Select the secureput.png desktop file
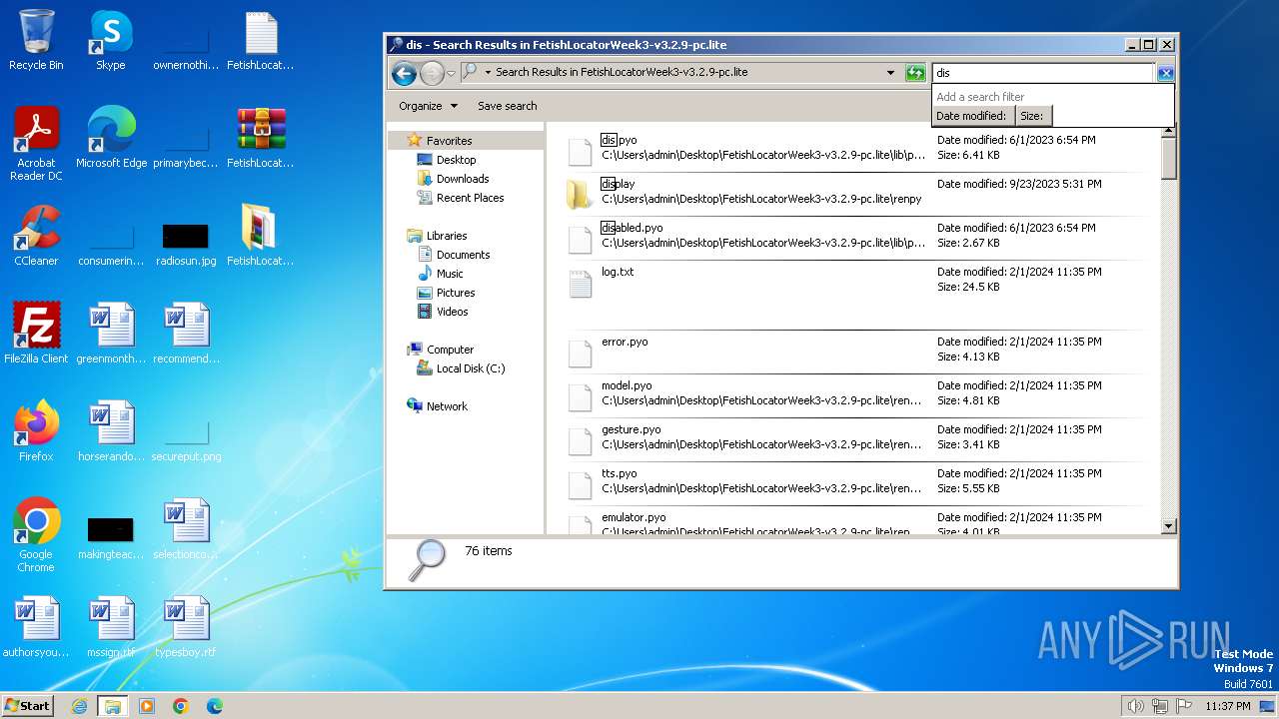Image resolution: width=1279 pixels, height=719 pixels. pyautogui.click(x=186, y=439)
